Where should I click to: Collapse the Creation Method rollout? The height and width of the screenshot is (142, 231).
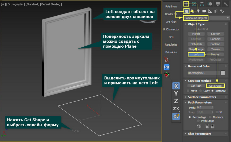[186, 81]
